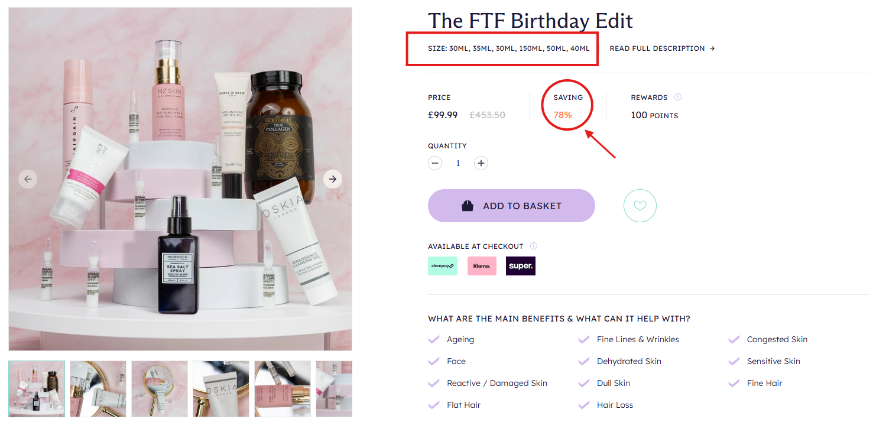Select the fourth thumbnail showing Oskia tube
Image resolution: width=873 pixels, height=422 pixels.
tap(221, 388)
